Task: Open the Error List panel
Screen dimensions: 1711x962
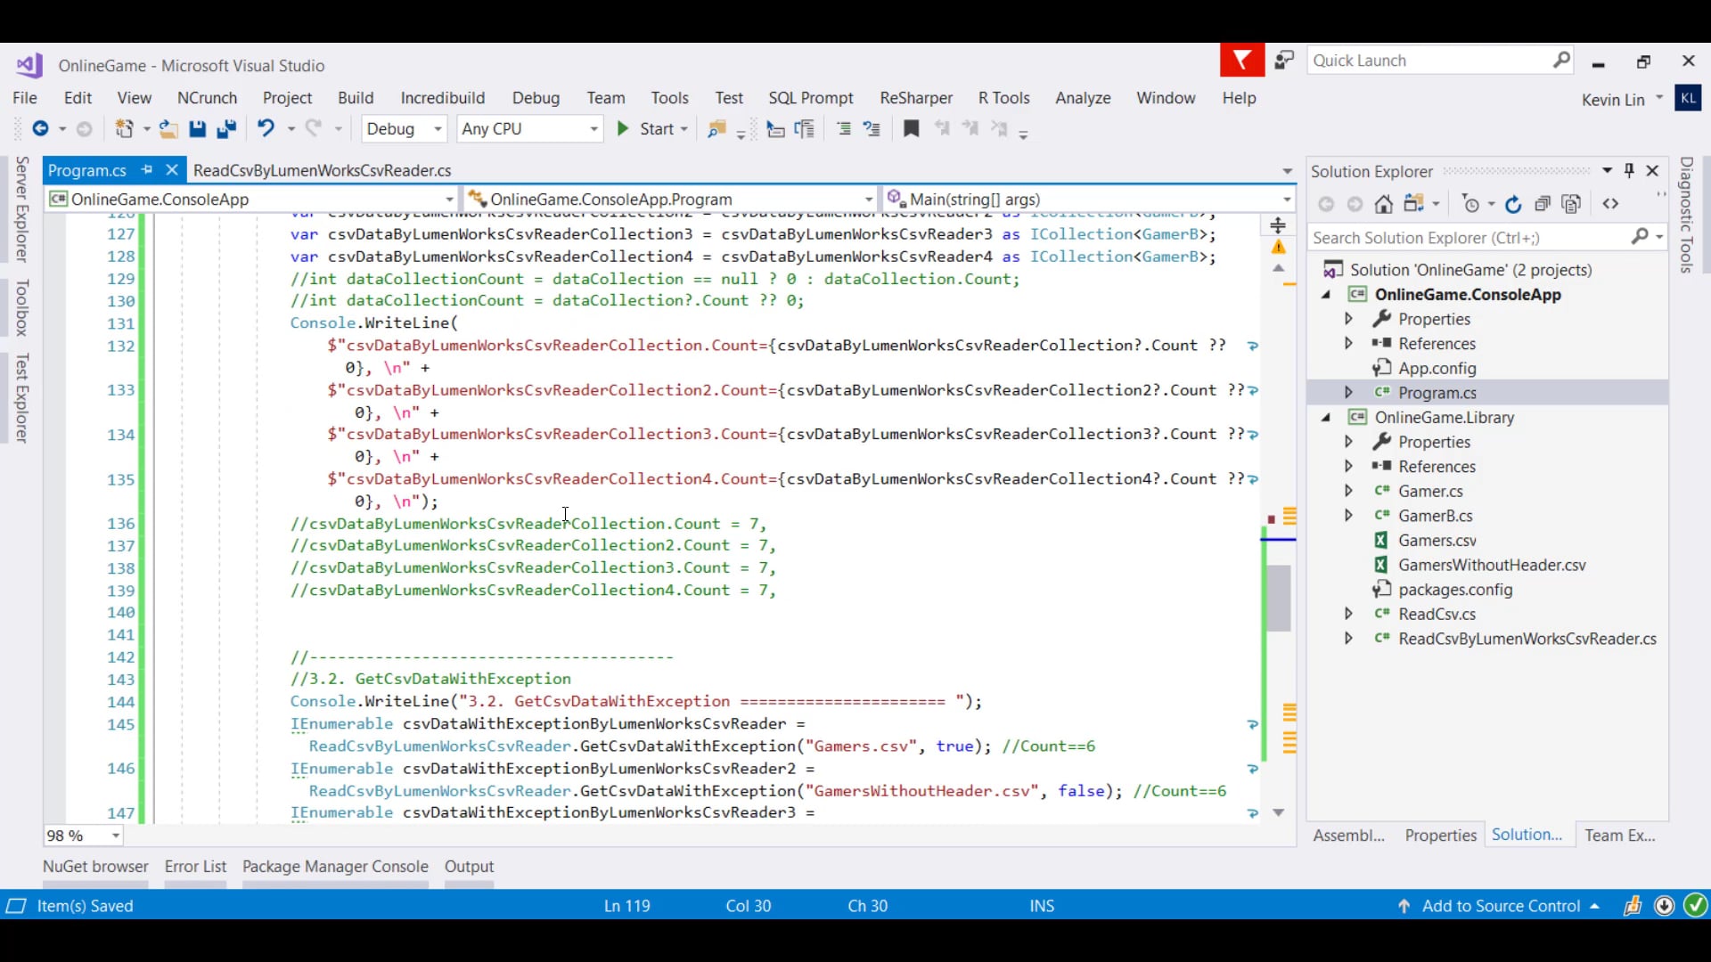Action: pos(195,866)
